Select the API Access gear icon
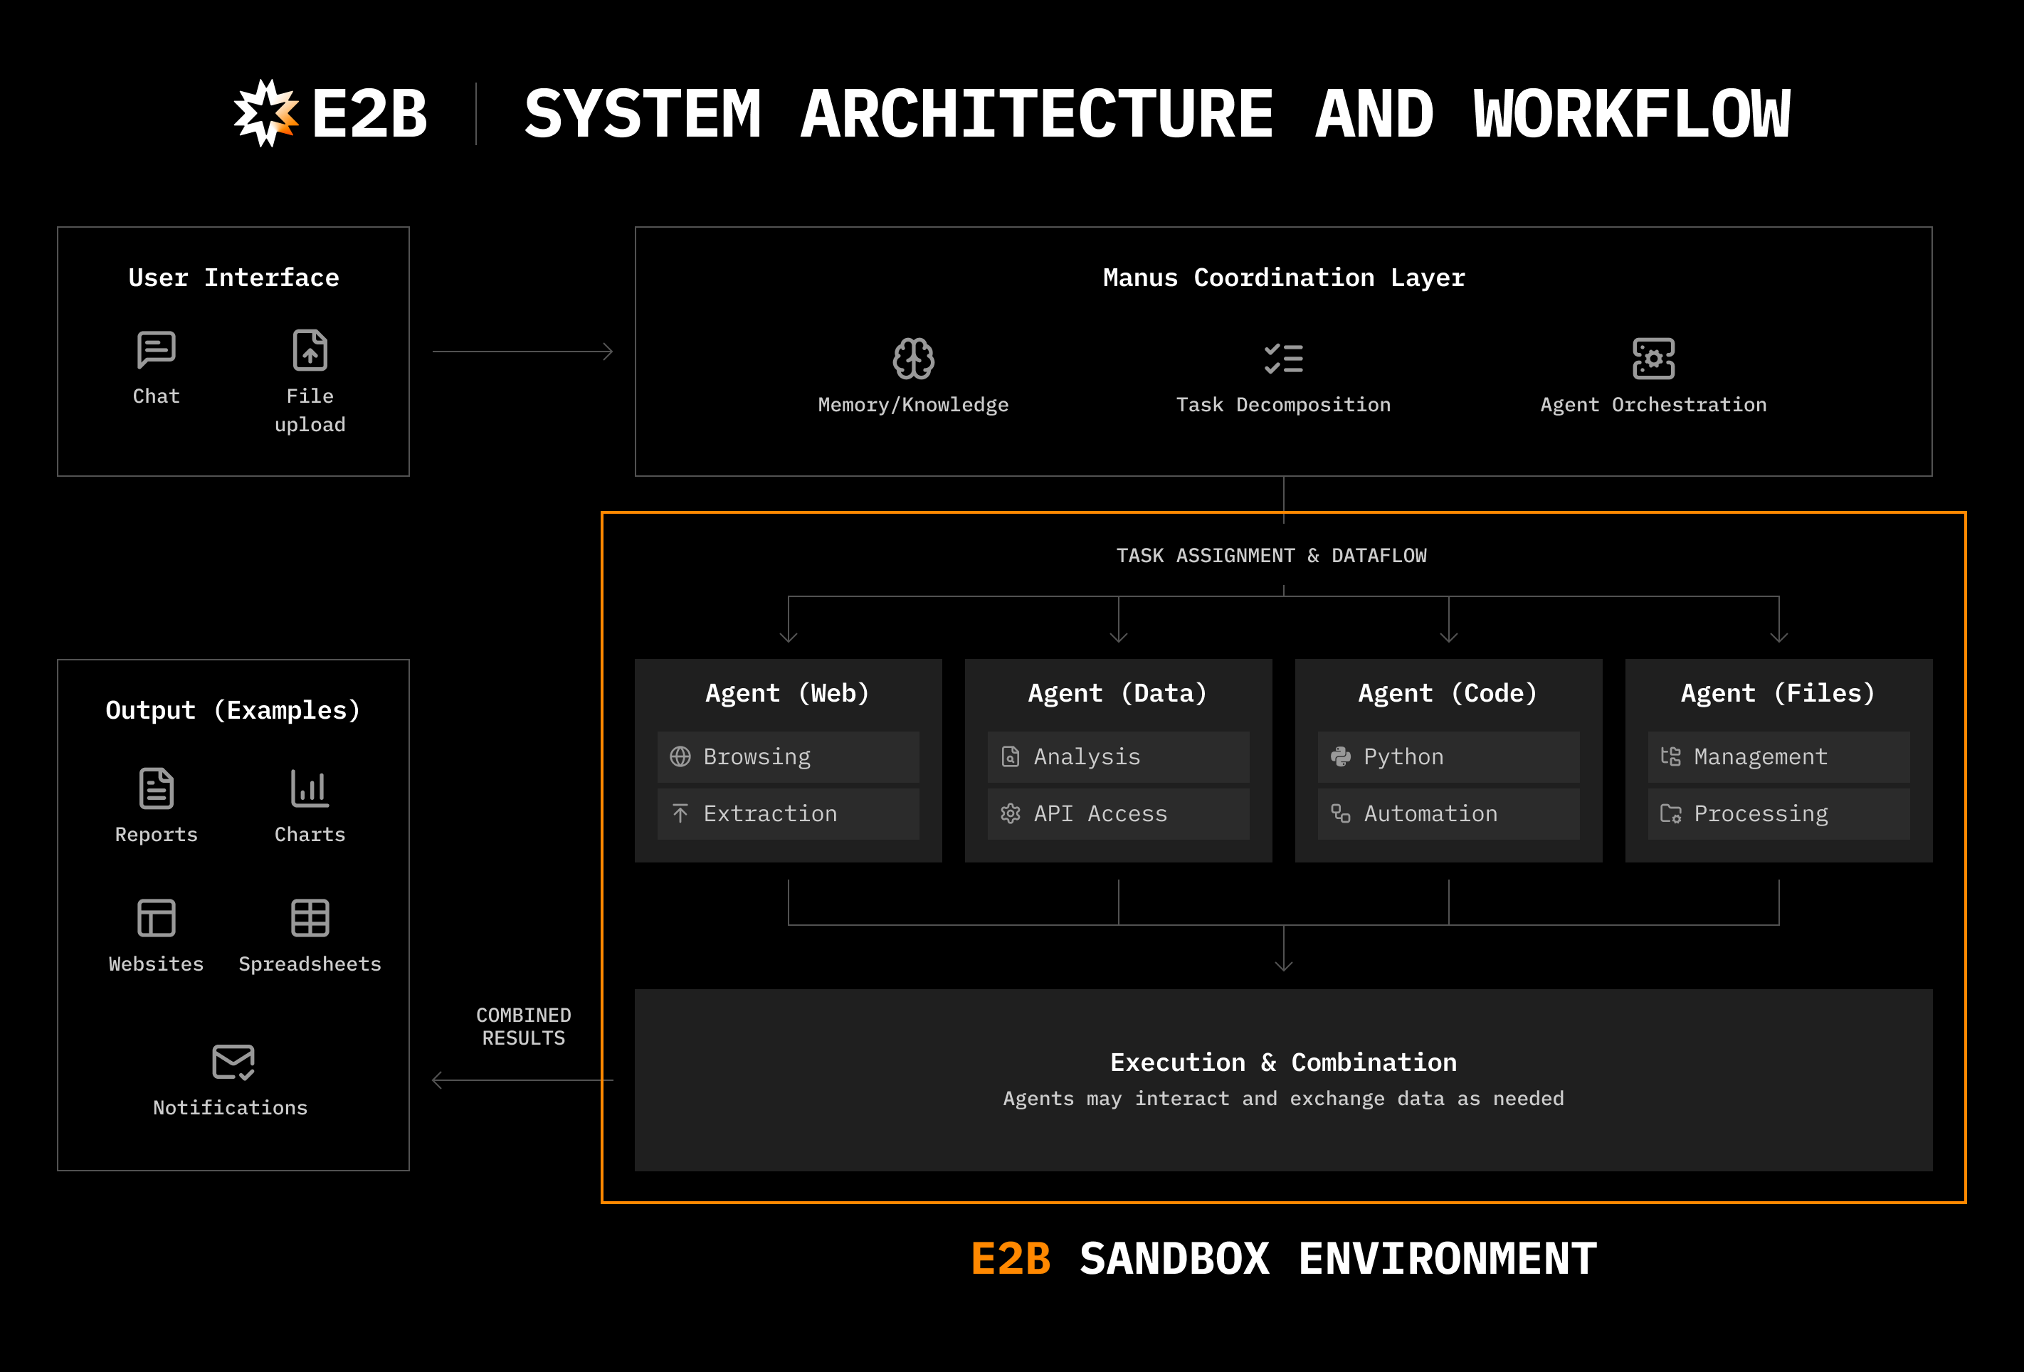 click(x=1011, y=813)
